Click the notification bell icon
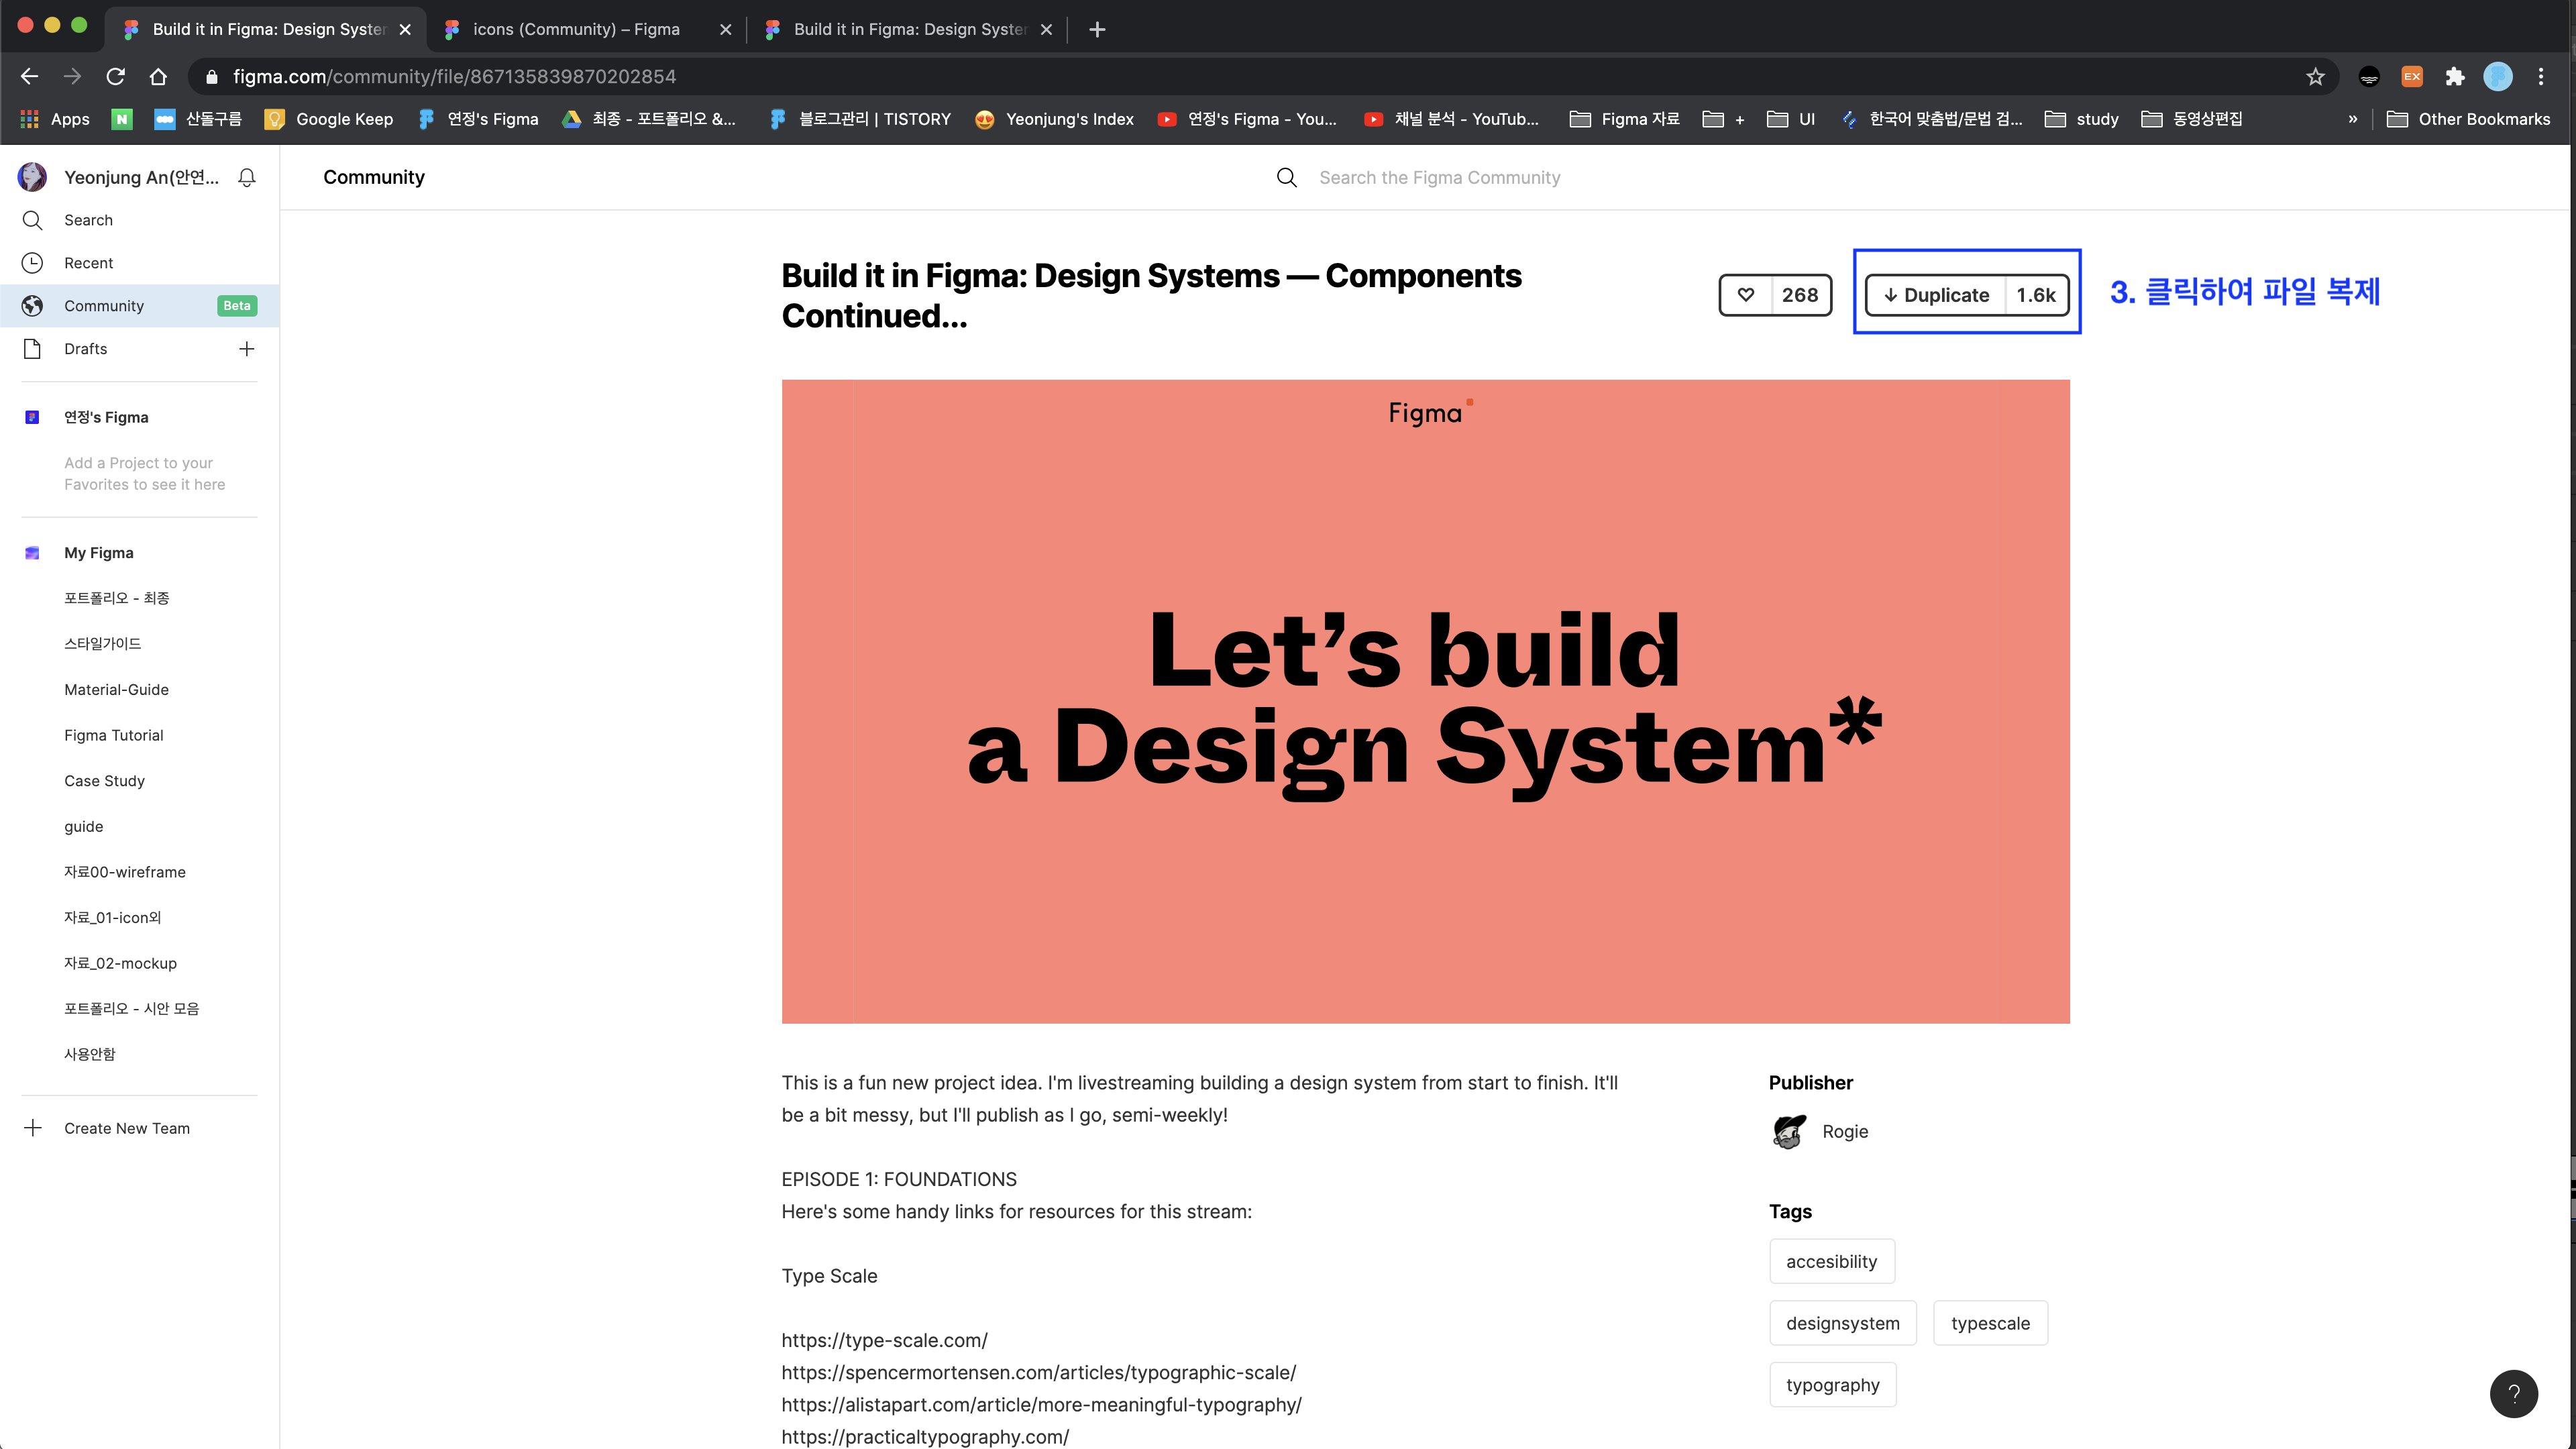Image resolution: width=2576 pixels, height=1449 pixels. tap(247, 177)
